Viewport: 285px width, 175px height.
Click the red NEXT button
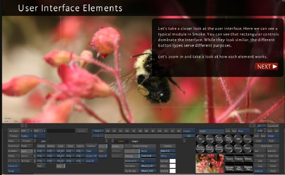(x=266, y=67)
